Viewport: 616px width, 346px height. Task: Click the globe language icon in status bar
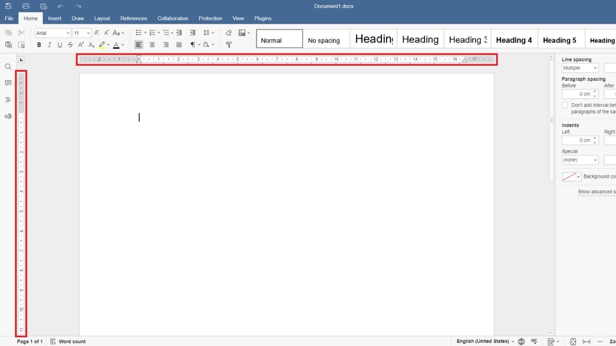522,341
